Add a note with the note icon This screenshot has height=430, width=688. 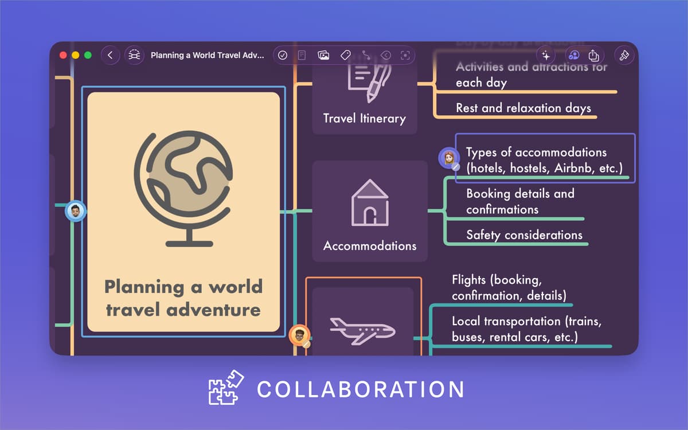click(302, 56)
